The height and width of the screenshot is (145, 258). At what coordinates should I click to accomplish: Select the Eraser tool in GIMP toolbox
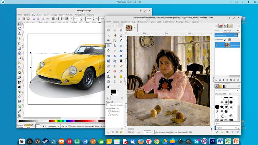click(115, 71)
